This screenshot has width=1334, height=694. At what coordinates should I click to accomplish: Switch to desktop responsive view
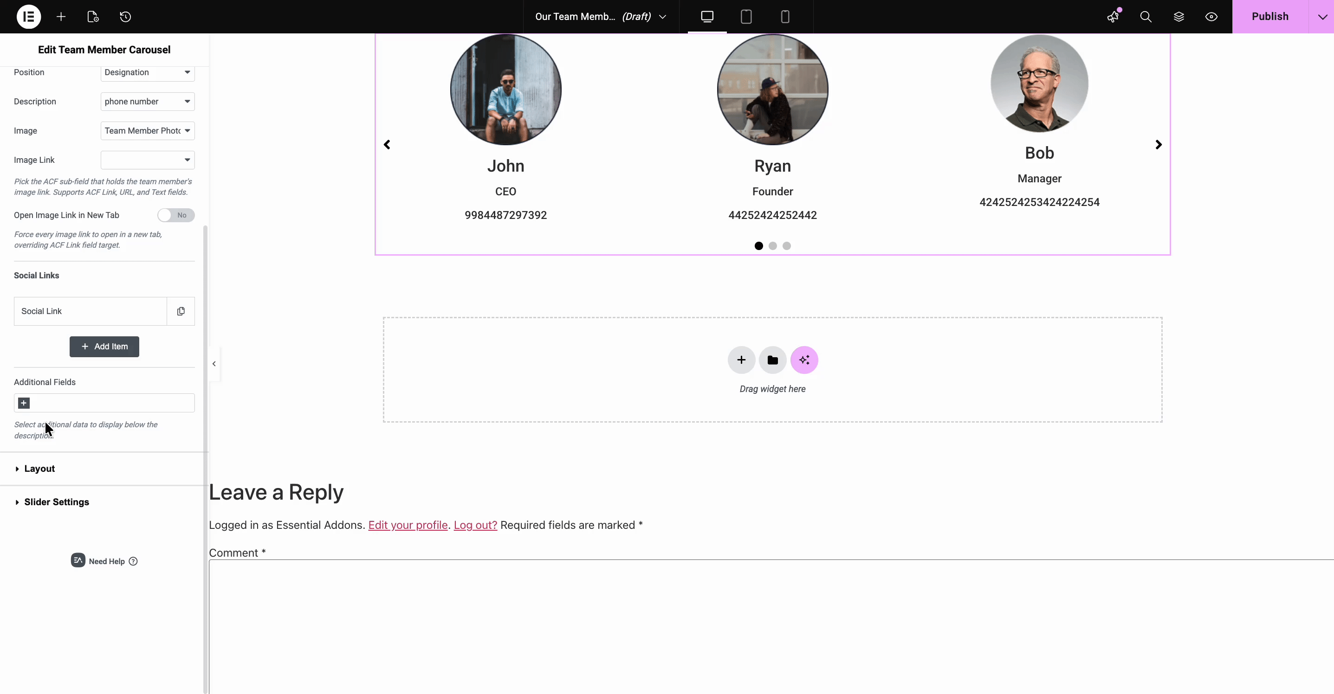point(707,17)
